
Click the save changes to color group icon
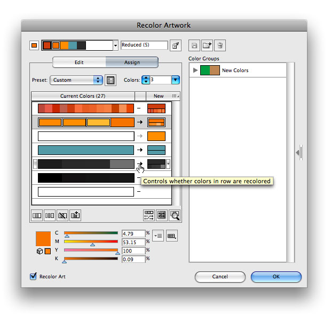tap(195, 45)
